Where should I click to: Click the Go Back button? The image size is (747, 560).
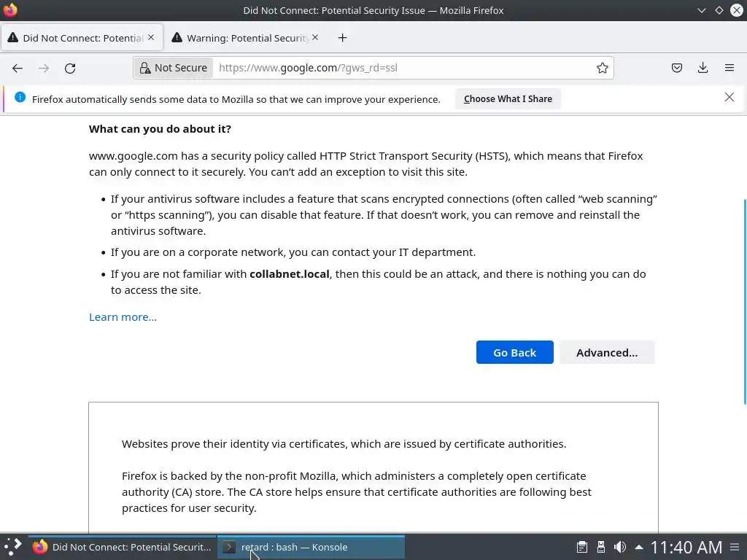514,352
